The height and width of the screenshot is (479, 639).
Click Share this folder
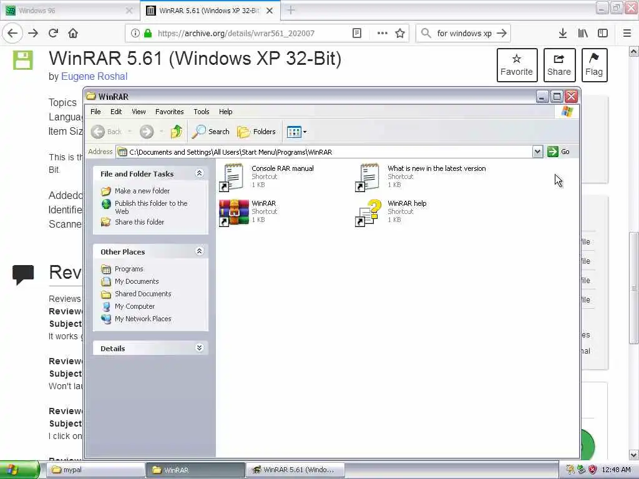(x=139, y=222)
